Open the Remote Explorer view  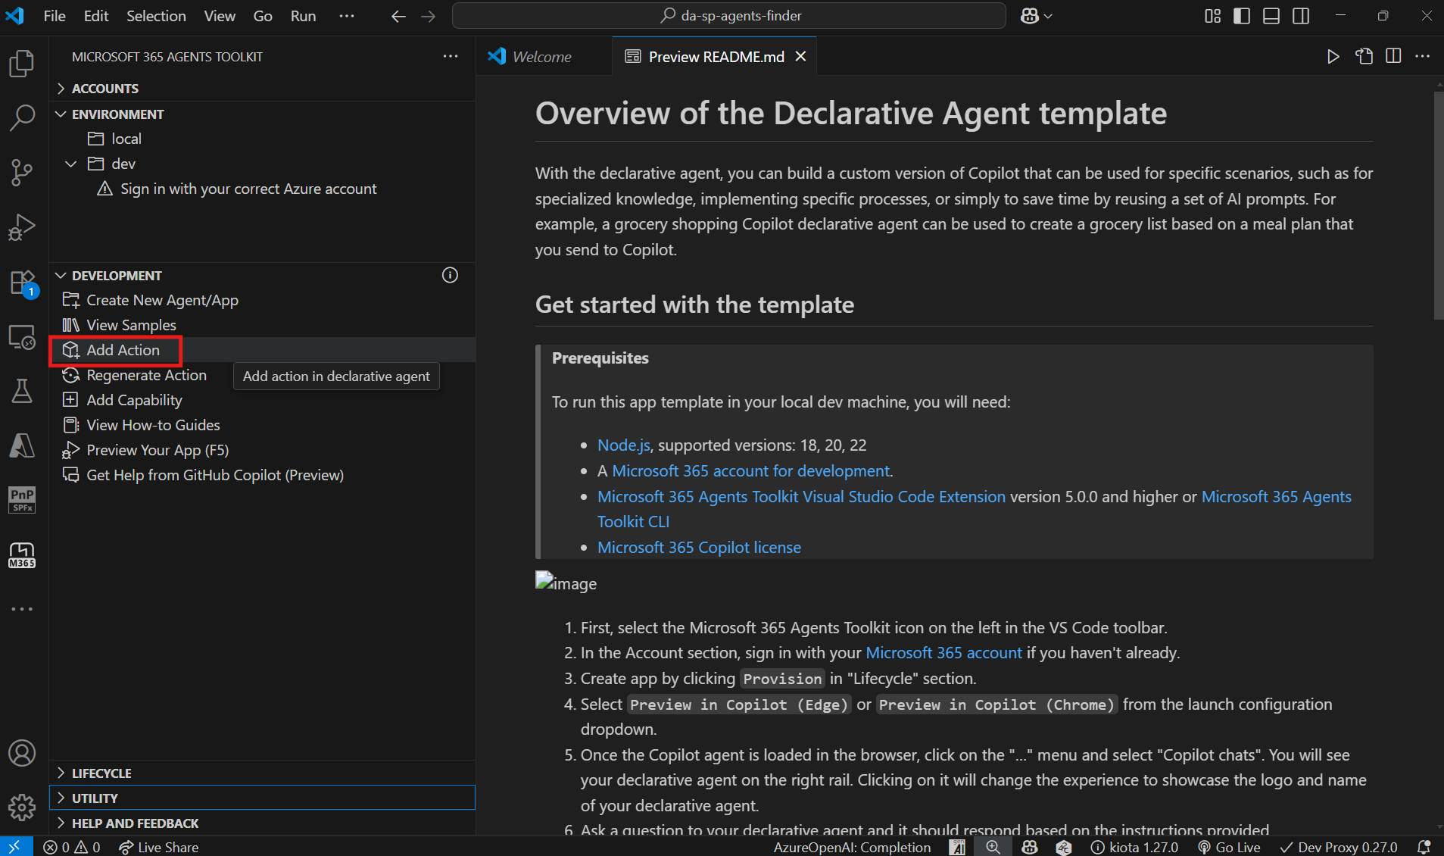pyautogui.click(x=22, y=337)
